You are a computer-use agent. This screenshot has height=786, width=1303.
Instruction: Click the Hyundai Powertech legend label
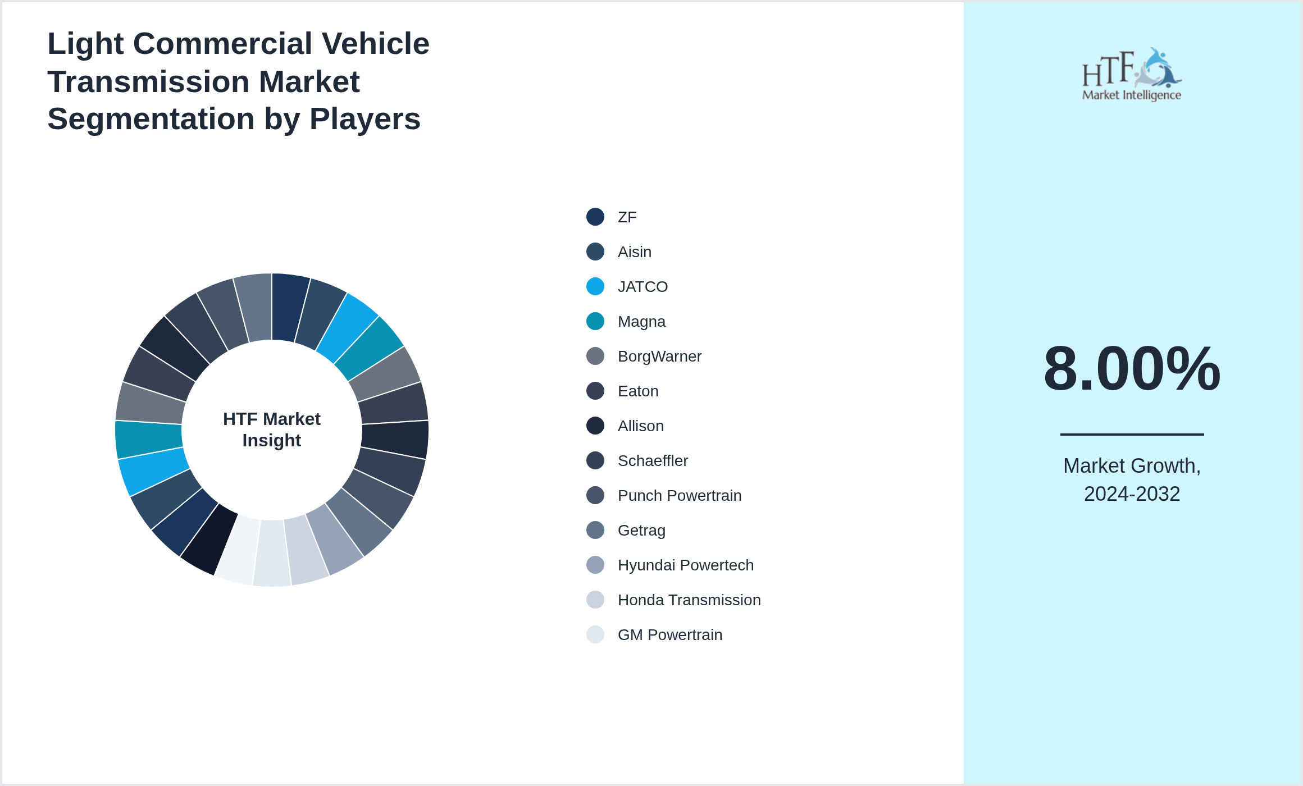tap(686, 565)
